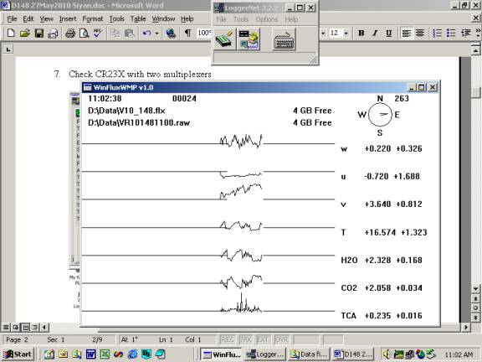Viewport: 482px width, 362px height.
Task: Click the tab stop selector in the ruler corner
Action: [x=8, y=49]
